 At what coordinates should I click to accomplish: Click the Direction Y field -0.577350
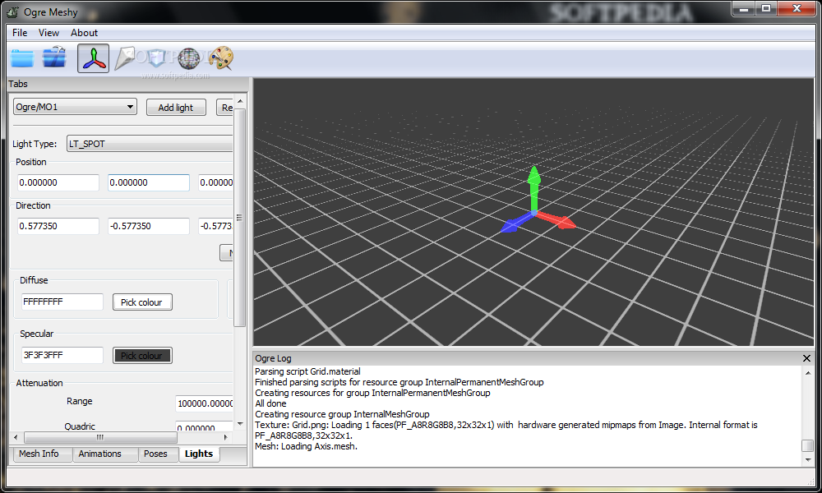tap(149, 226)
